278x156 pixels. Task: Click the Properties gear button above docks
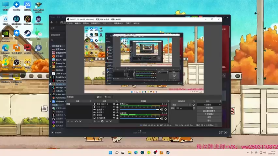(x=99, y=97)
